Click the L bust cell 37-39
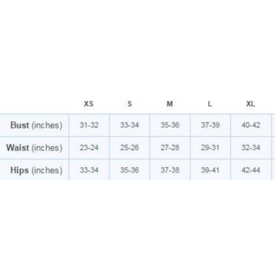275x275 pixels. click(210, 125)
